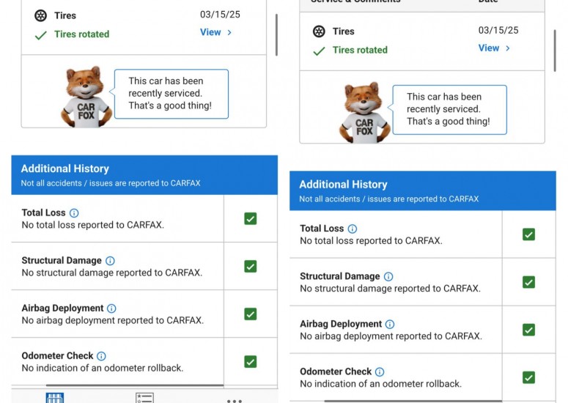Click the Additional History header in right screenshot
The image size is (568, 403).
click(x=423, y=191)
